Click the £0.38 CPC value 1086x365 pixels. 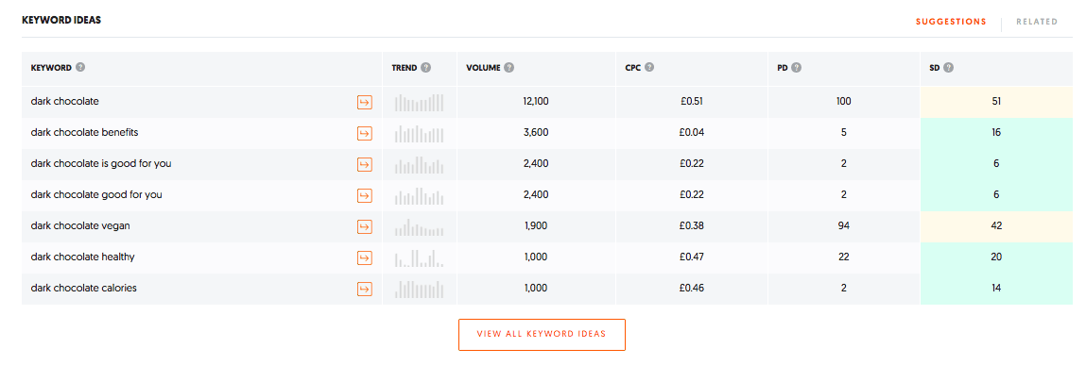(x=692, y=226)
